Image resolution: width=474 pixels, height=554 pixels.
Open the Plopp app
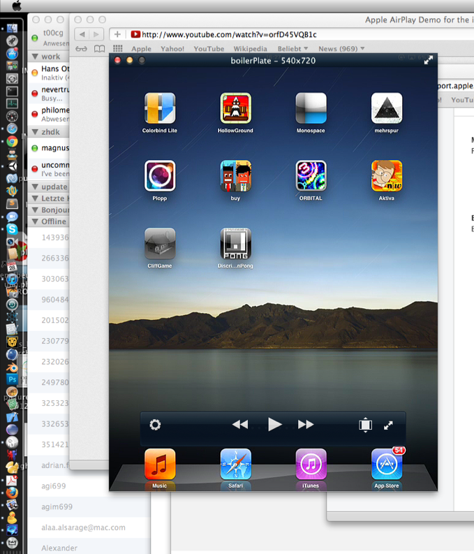pos(160,175)
